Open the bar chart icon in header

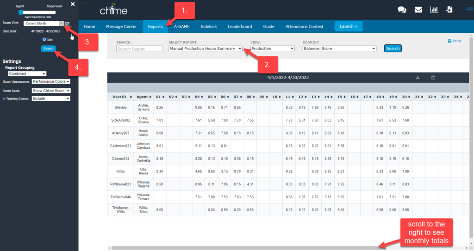click(434, 9)
